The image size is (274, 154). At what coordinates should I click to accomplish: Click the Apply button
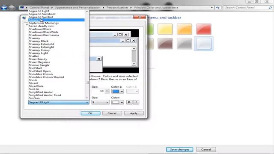click(x=134, y=113)
